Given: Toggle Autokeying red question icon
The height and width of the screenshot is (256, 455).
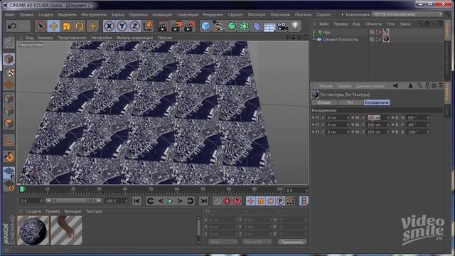Looking at the screenshot, I should pos(237,201).
